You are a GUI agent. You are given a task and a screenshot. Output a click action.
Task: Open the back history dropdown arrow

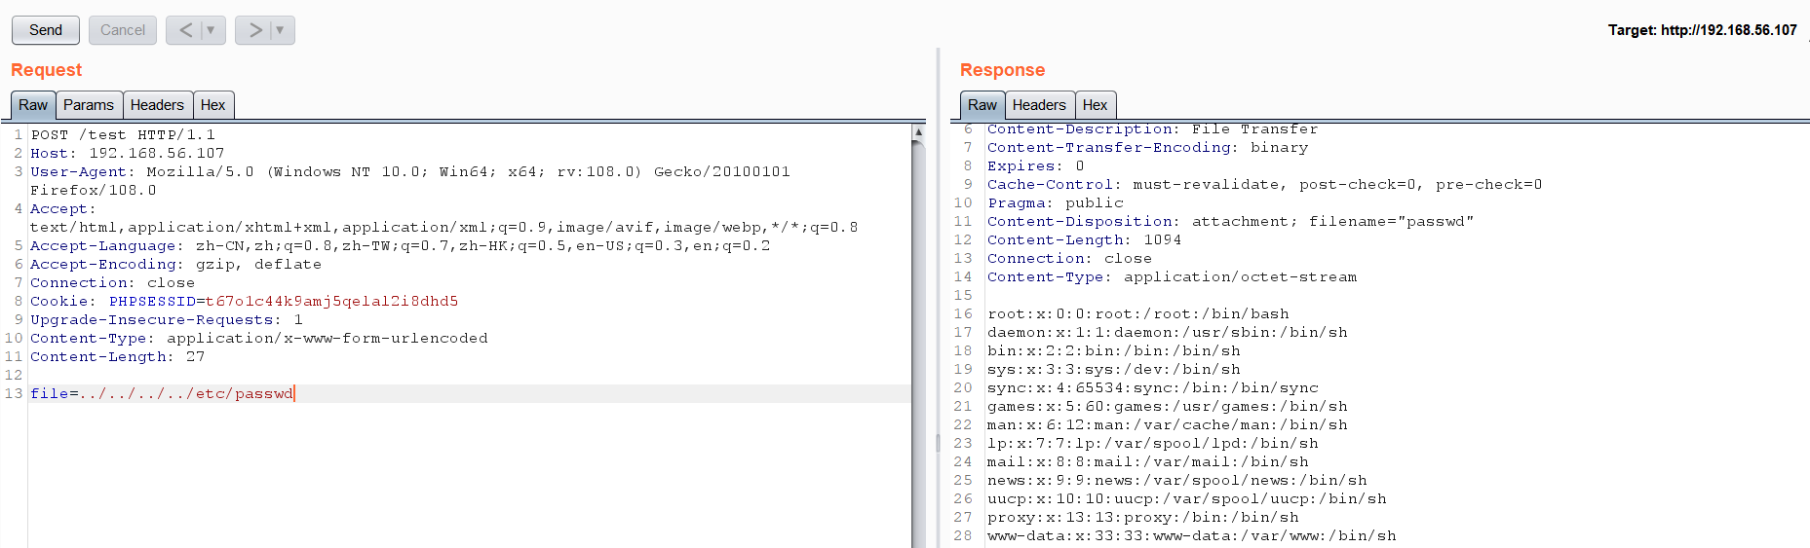pyautogui.click(x=211, y=30)
